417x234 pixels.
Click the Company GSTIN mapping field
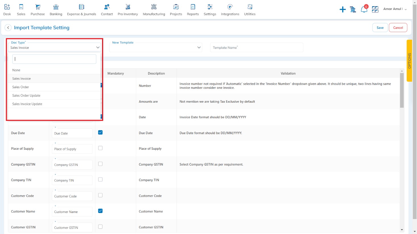(72, 165)
